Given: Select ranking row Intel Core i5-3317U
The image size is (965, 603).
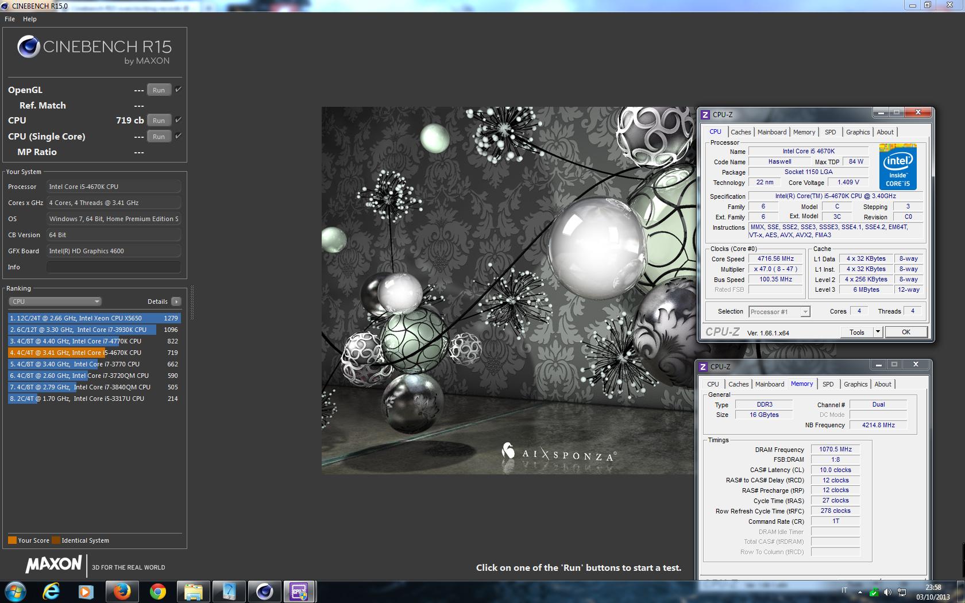Looking at the screenshot, I should 94,399.
